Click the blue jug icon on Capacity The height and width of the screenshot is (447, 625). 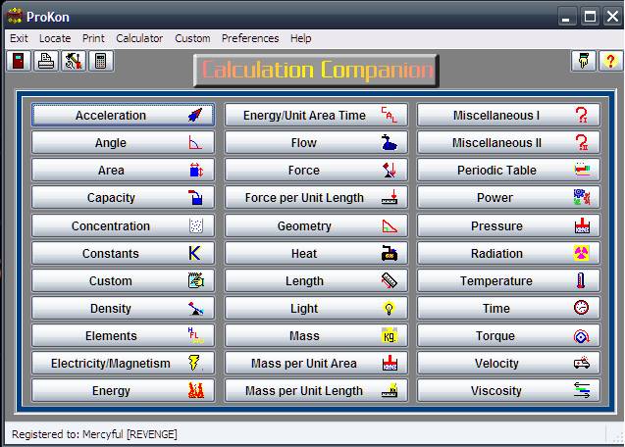click(195, 198)
